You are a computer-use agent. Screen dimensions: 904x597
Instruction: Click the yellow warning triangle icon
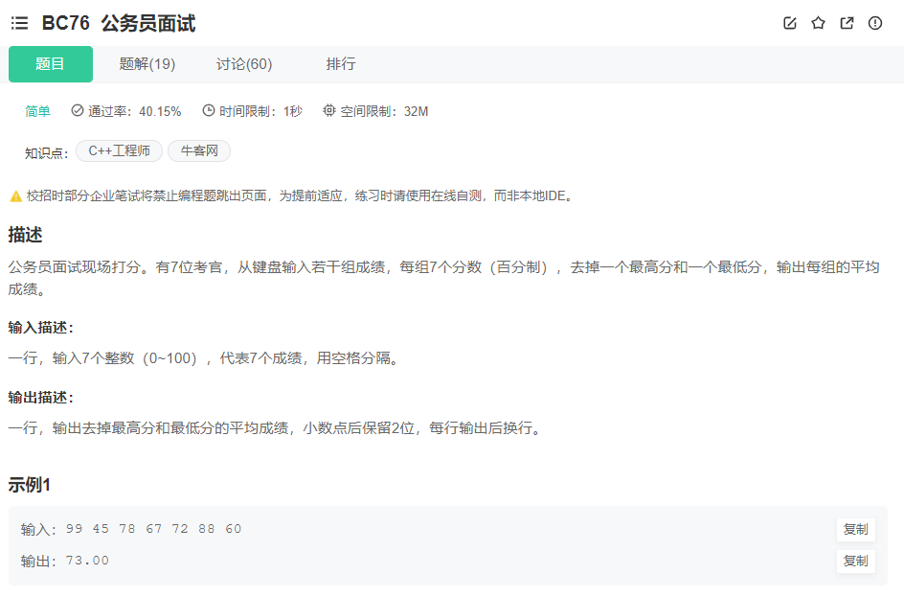16,196
